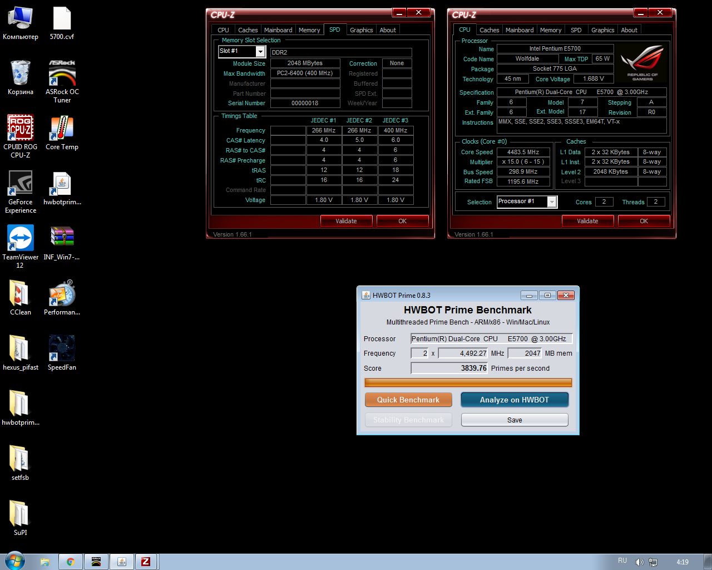Save the HWBOT Prime result
Image resolution: width=712 pixels, height=570 pixels.
coord(515,420)
